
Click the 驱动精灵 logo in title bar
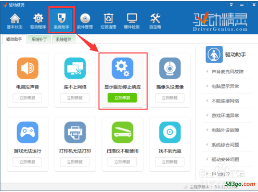tap(5, 5)
